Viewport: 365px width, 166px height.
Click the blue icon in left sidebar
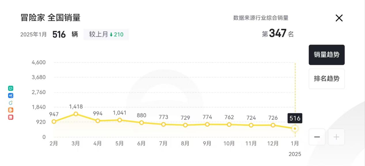11,96
